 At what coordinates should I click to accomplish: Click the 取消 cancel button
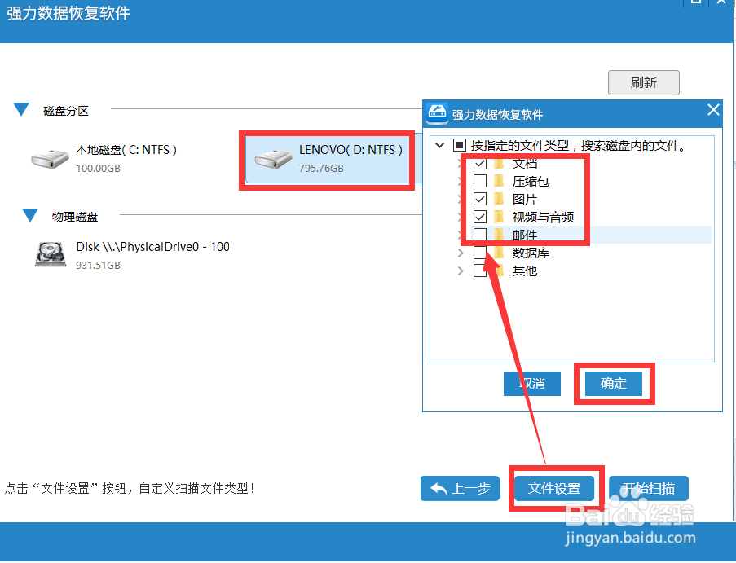tap(531, 384)
